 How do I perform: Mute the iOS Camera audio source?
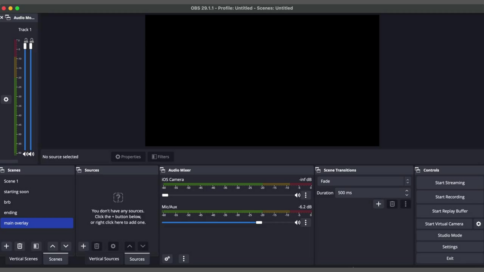click(x=298, y=195)
